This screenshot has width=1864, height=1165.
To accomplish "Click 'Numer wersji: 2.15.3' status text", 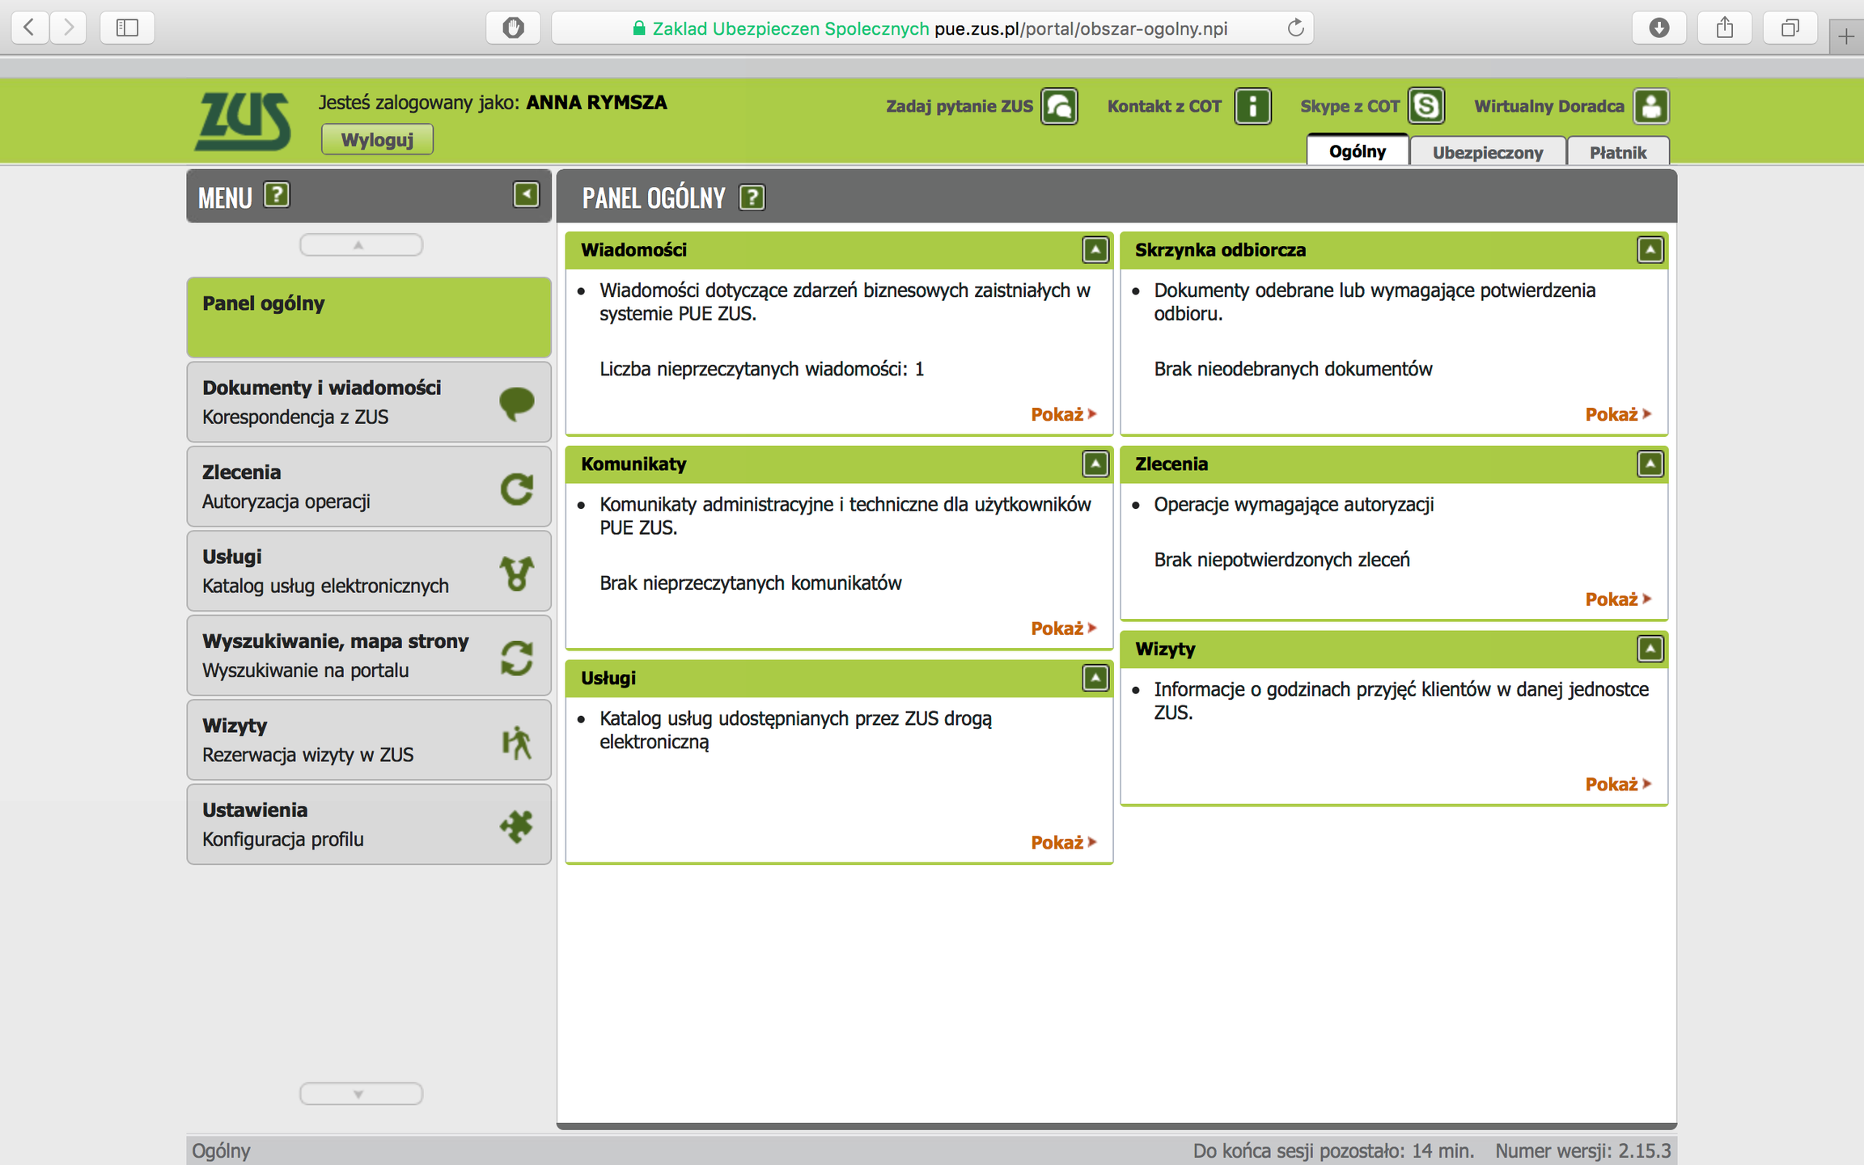I will [1582, 1150].
